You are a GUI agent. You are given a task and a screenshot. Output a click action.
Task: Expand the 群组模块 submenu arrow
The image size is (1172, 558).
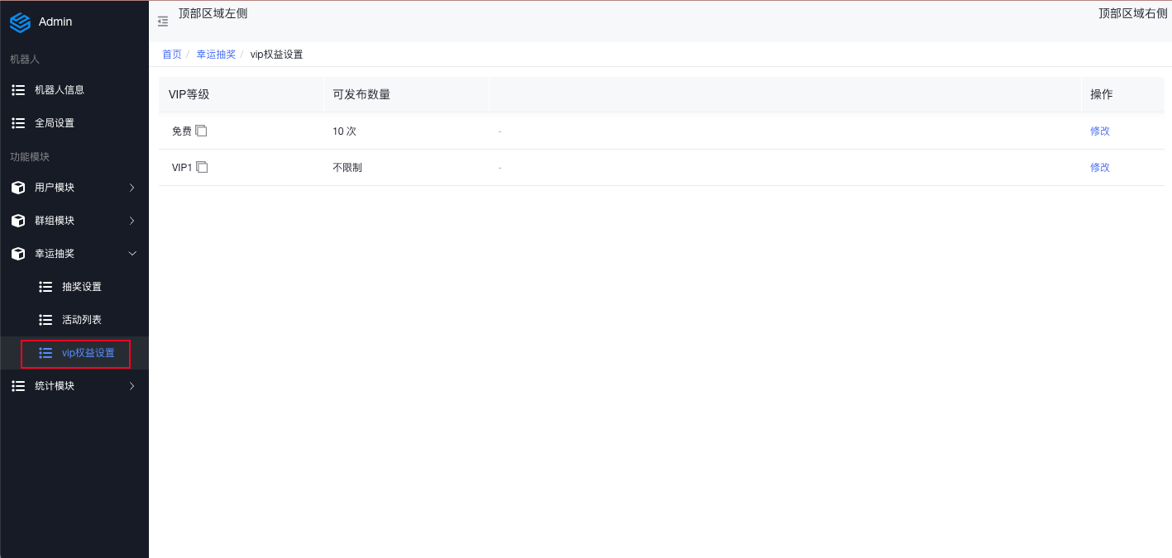[x=132, y=221]
